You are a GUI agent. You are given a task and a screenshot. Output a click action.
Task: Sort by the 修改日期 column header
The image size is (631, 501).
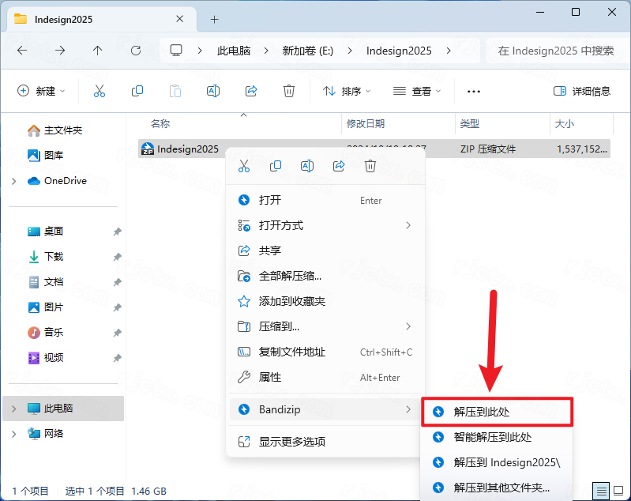coord(366,123)
